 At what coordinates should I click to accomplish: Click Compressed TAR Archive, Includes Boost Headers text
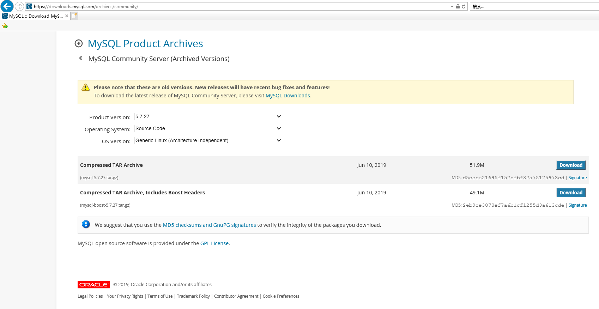(x=143, y=193)
